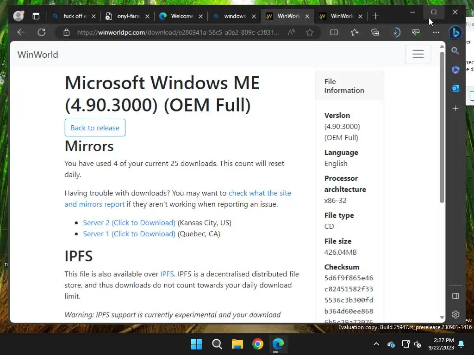
Task: View site information via the lock icon
Action: tap(67, 32)
